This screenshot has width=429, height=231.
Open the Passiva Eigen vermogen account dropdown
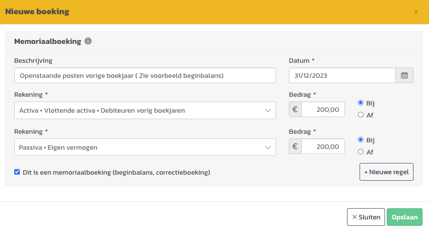click(x=145, y=147)
